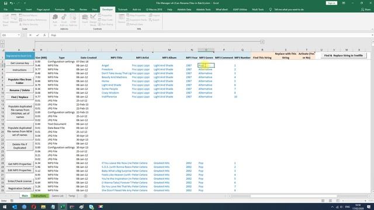
Task: Select the 'Crazy Wisdom' title cell
Action: [x=116, y=93]
